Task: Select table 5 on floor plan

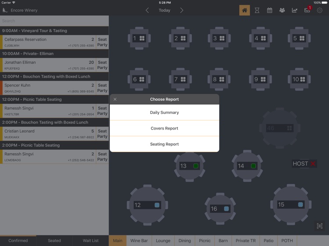Action: point(299,39)
